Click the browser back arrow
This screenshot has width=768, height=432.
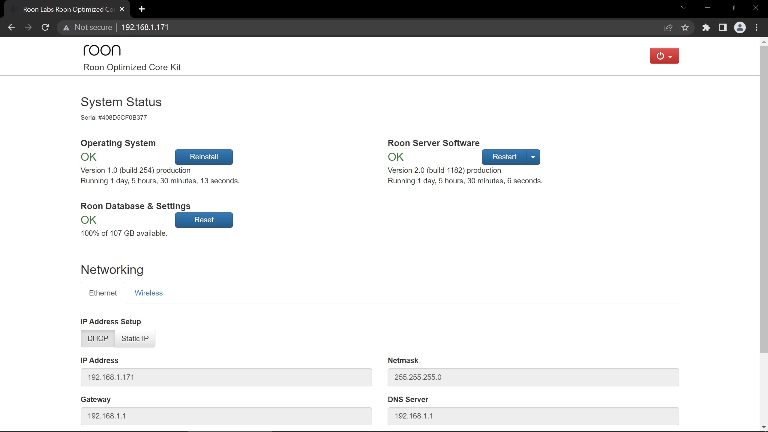tap(11, 27)
